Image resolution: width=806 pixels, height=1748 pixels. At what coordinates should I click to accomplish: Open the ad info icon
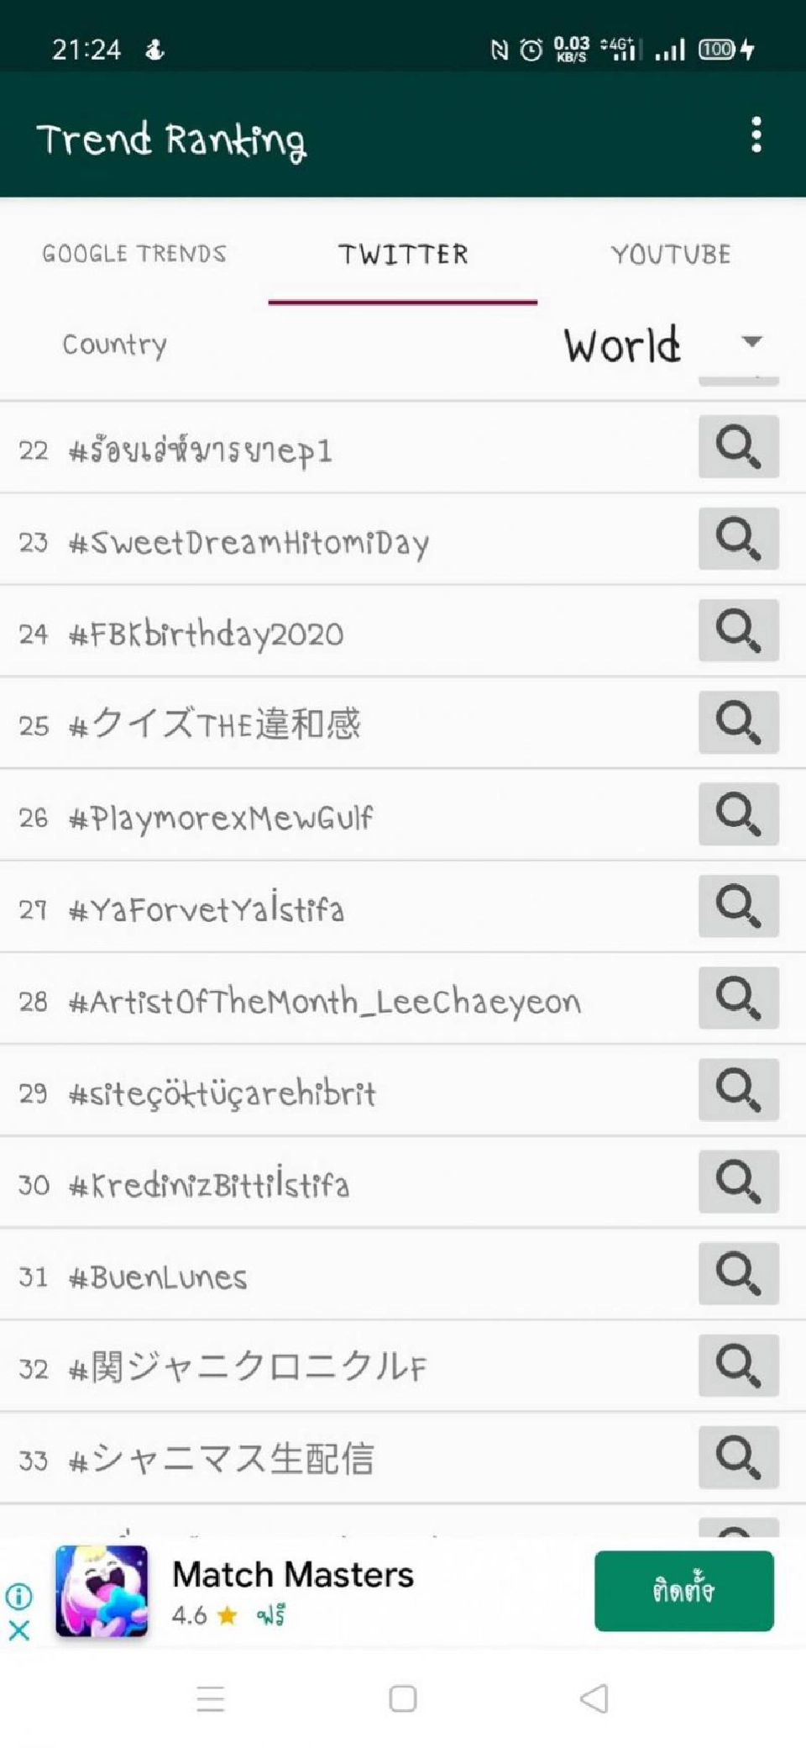pyautogui.click(x=19, y=1595)
